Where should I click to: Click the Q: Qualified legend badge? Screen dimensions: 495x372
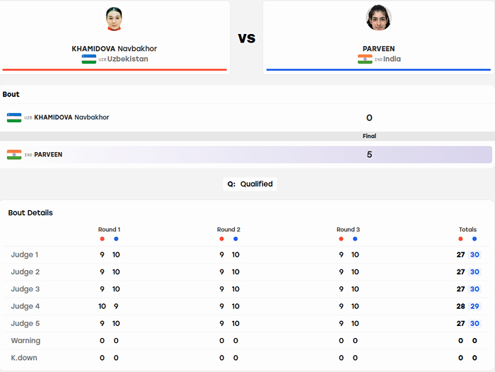point(250,184)
